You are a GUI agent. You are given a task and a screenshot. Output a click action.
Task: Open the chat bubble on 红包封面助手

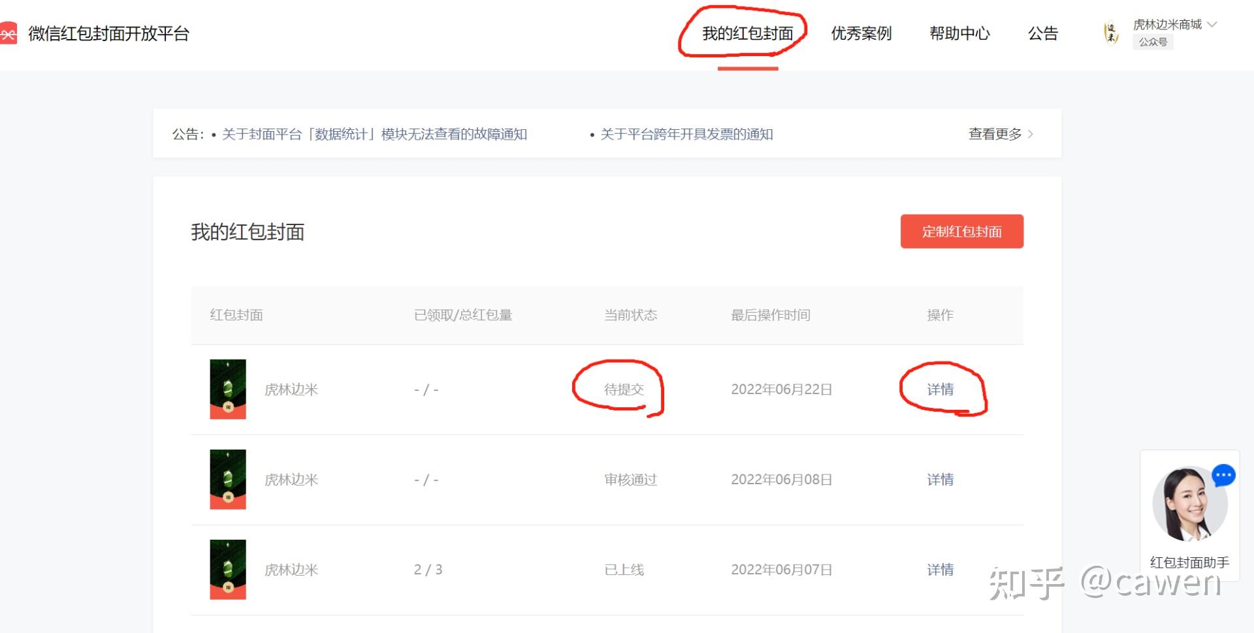(1223, 475)
